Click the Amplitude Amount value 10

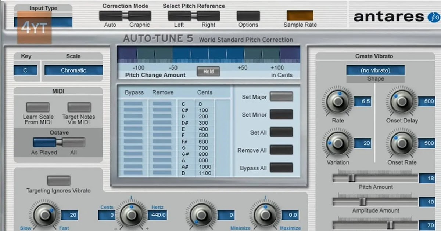427,202
